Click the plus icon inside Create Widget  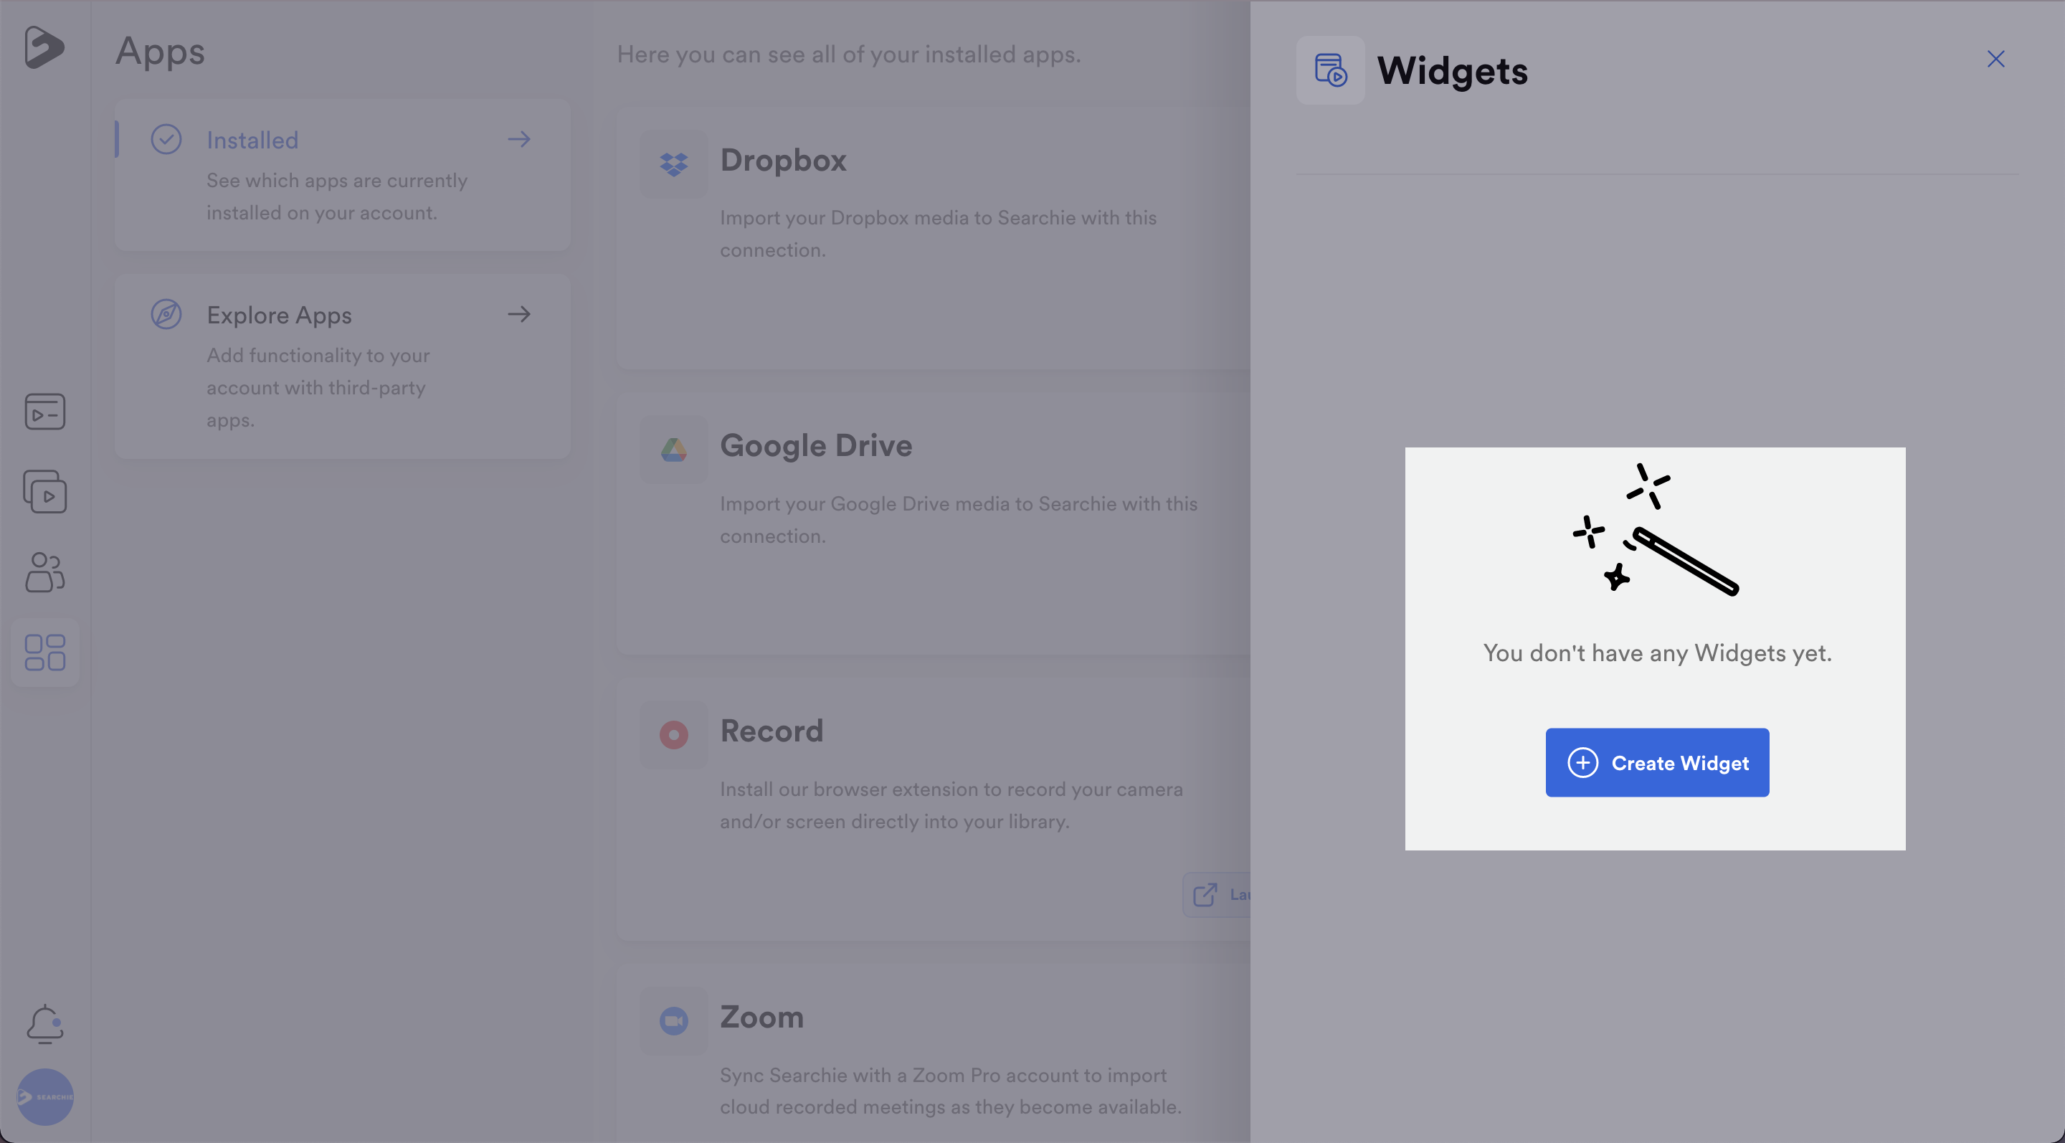1582,762
